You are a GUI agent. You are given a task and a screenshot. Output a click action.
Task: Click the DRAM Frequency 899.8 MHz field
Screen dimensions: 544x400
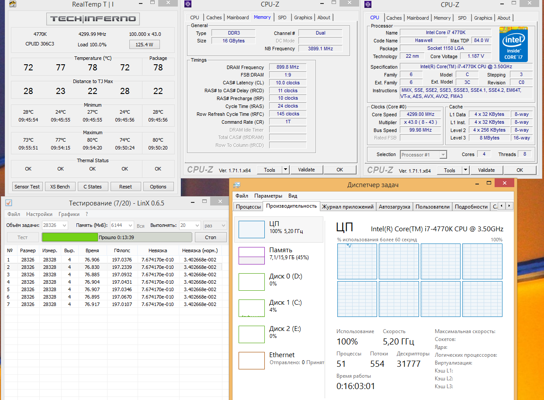288,67
